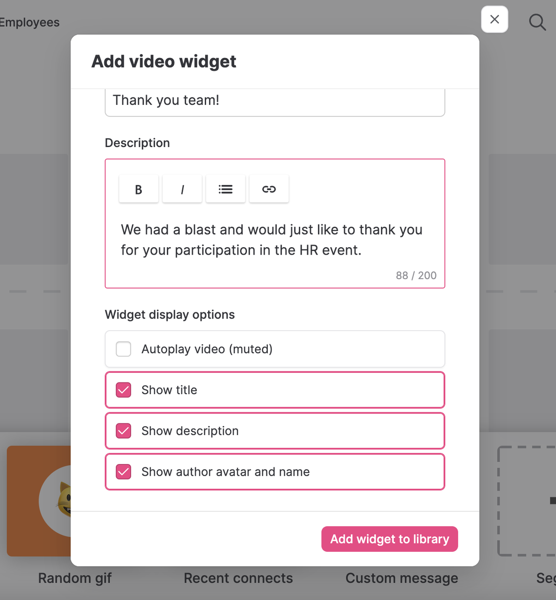Click the Recent connects widget label
The image size is (556, 600).
tap(238, 578)
